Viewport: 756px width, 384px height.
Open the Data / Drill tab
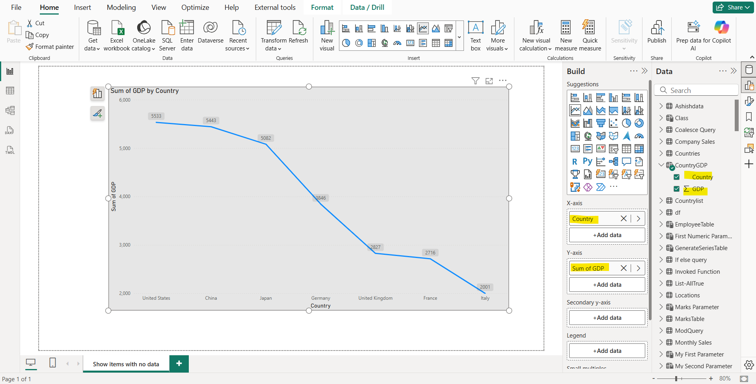point(366,7)
